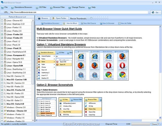Click the content pane scroll-left arrow
The width and height of the screenshot is (162, 126).
(x=36, y=120)
